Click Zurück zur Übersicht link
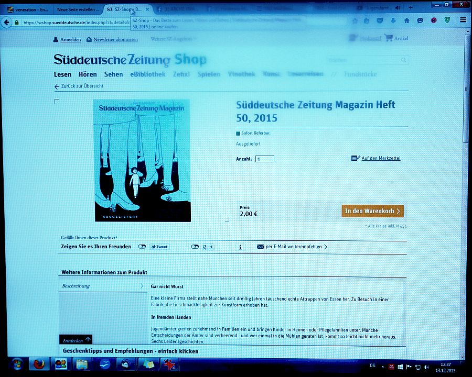Image resolution: width=472 pixels, height=377 pixels. (x=79, y=86)
